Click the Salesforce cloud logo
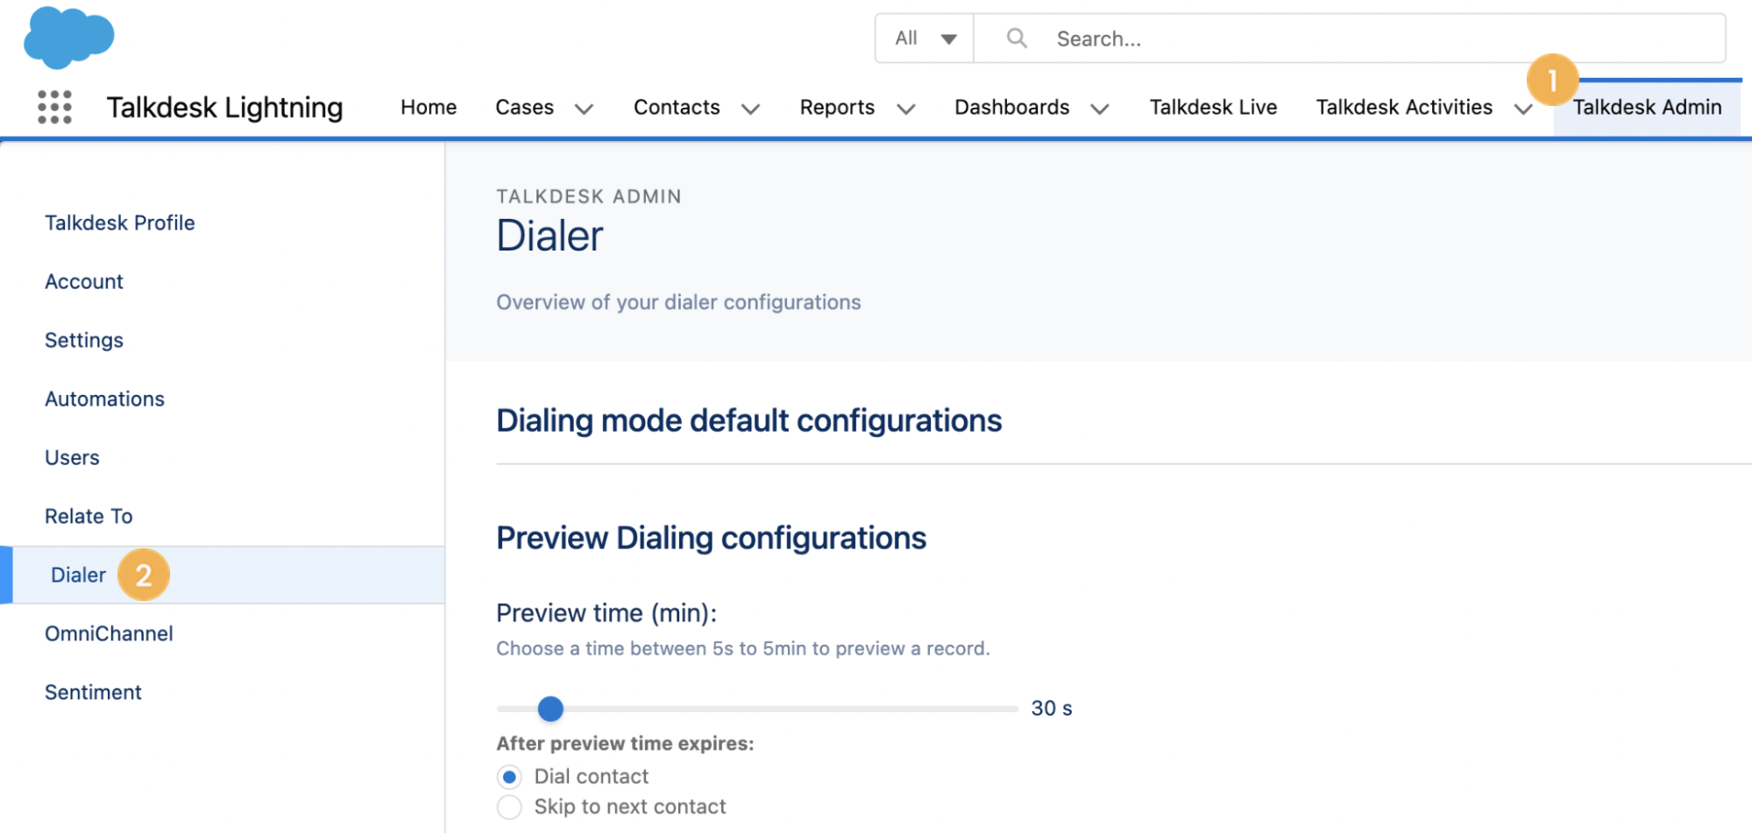This screenshot has height=833, width=1752. coord(68,38)
